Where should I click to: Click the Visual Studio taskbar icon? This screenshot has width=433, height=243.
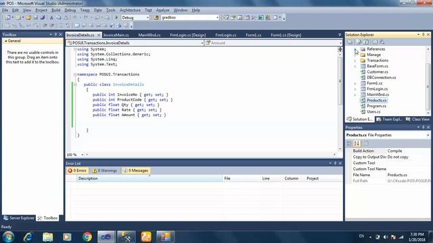pos(106,237)
